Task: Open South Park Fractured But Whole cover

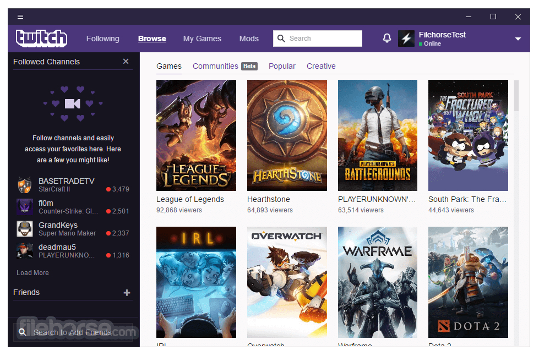Action: tap(468, 135)
